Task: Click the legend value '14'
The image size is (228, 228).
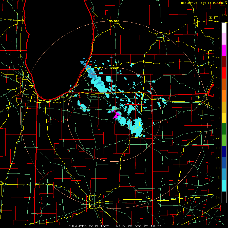Action: point(218,158)
